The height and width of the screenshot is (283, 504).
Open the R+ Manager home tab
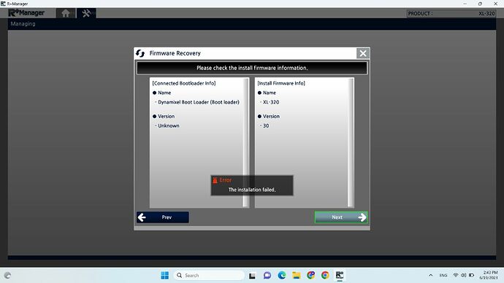66,13
